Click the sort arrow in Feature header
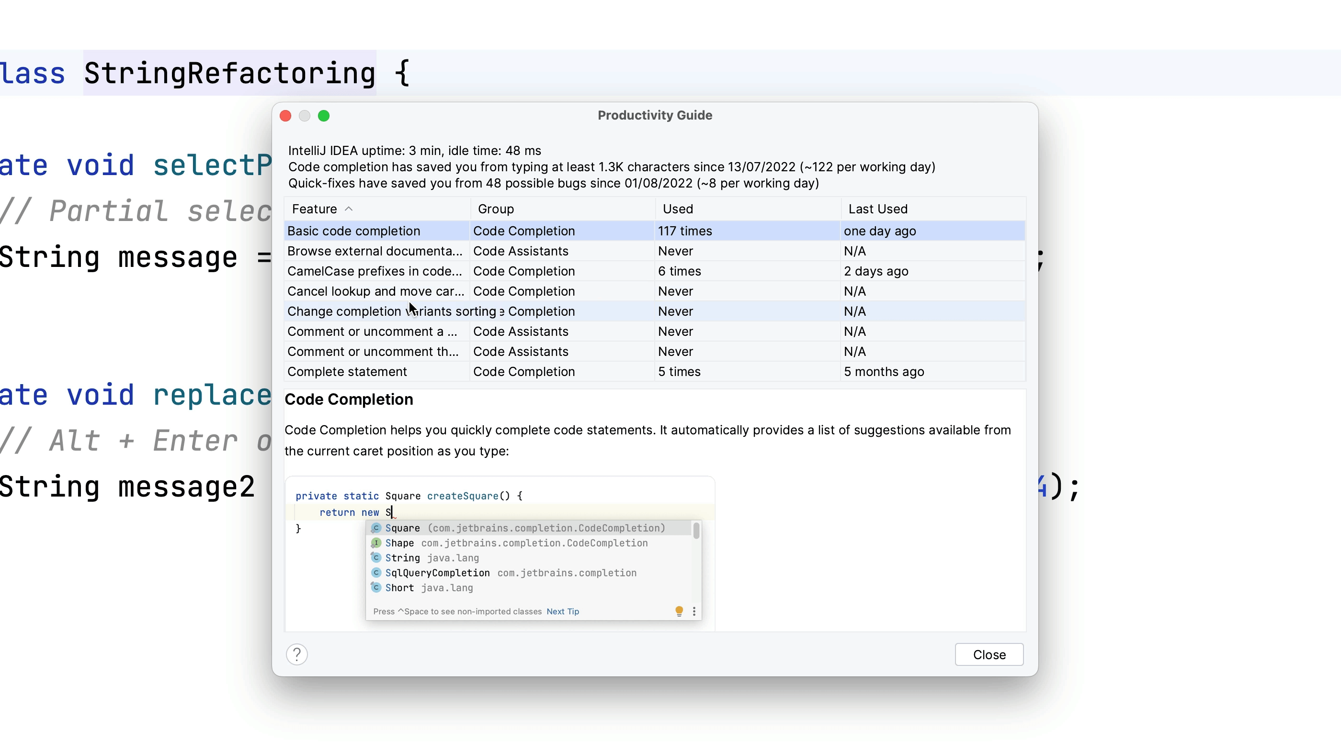The width and height of the screenshot is (1341, 752). click(349, 209)
